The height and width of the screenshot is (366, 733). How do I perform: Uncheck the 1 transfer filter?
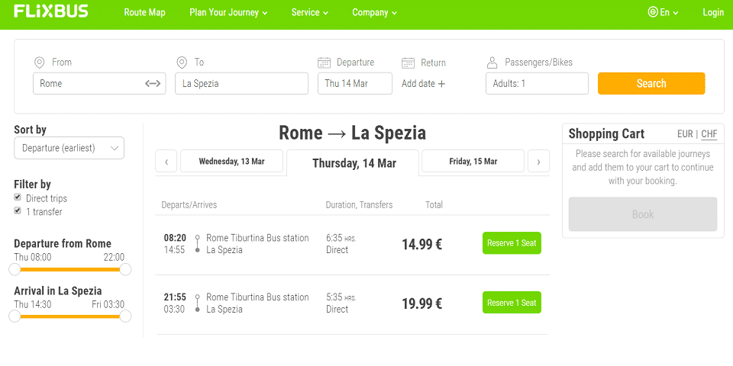(x=18, y=210)
